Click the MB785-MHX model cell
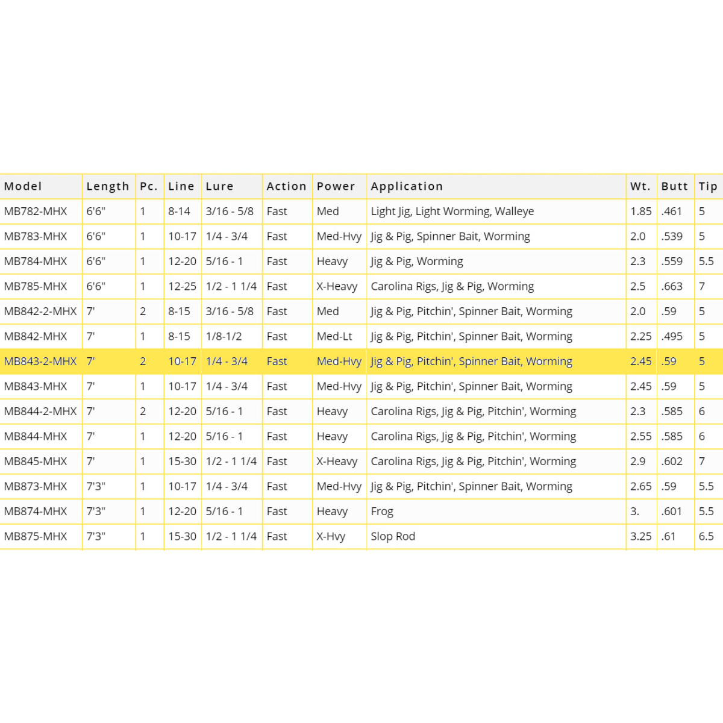This screenshot has width=723, height=723. pos(36,286)
